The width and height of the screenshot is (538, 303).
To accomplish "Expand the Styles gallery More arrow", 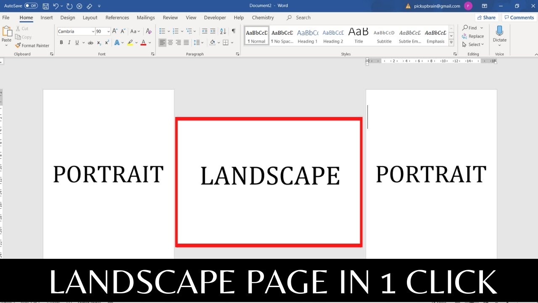I will coord(451,43).
